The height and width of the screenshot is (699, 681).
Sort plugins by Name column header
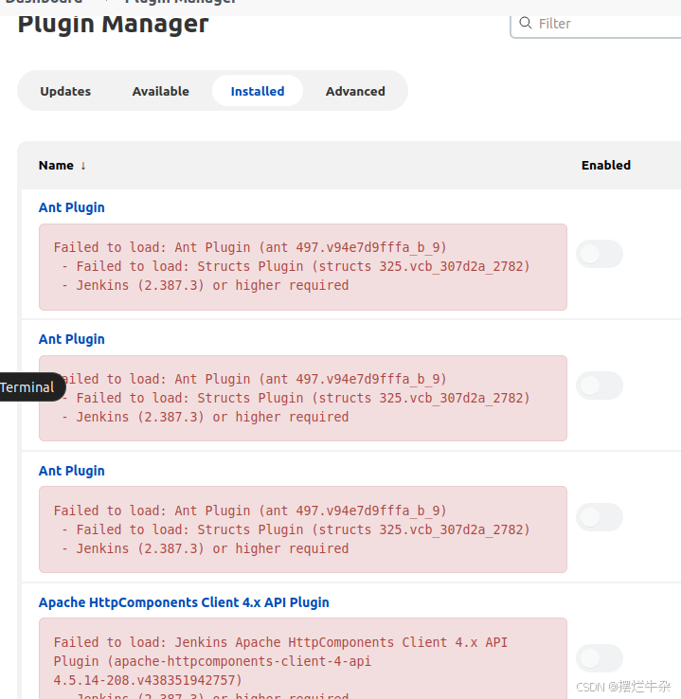[x=56, y=166]
